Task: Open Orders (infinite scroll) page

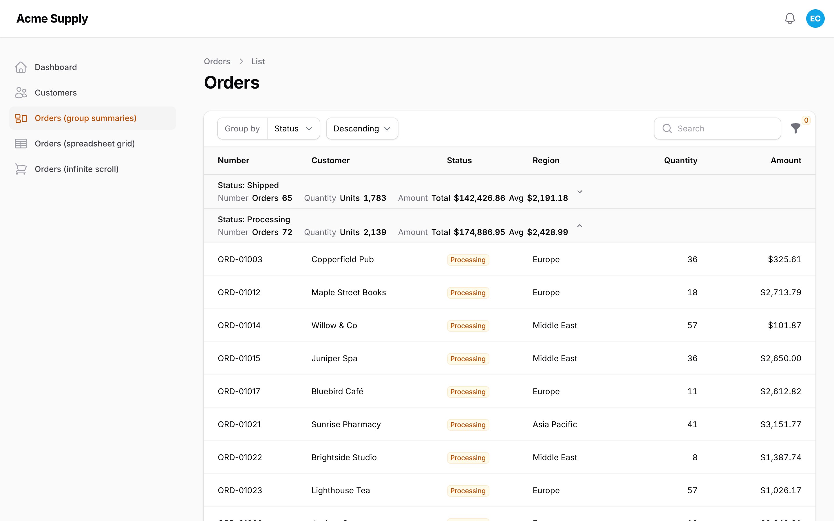Action: click(x=92, y=169)
